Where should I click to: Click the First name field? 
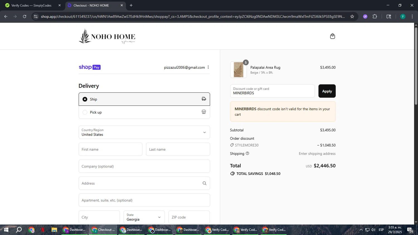click(110, 149)
